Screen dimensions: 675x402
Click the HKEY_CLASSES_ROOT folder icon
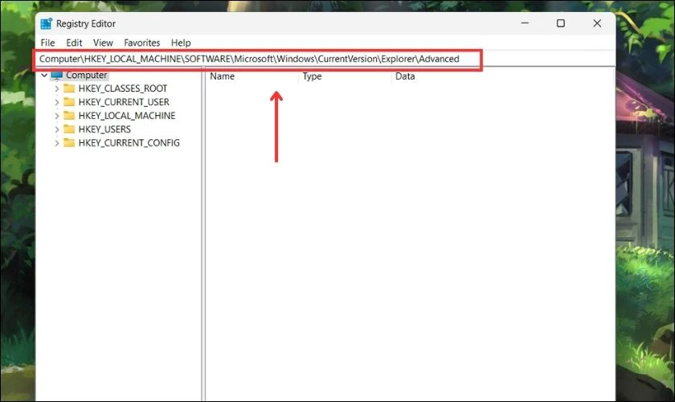69,88
